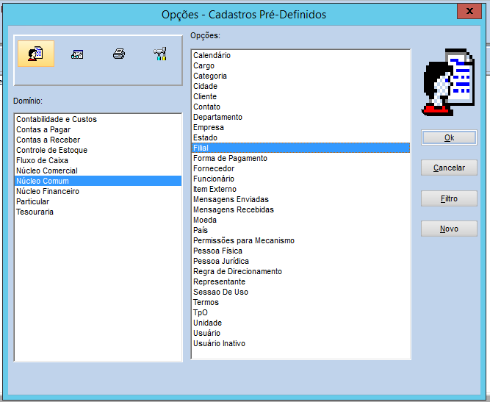490x402 pixels.
Task: Select Funcionário from the options list
Action: click(214, 179)
